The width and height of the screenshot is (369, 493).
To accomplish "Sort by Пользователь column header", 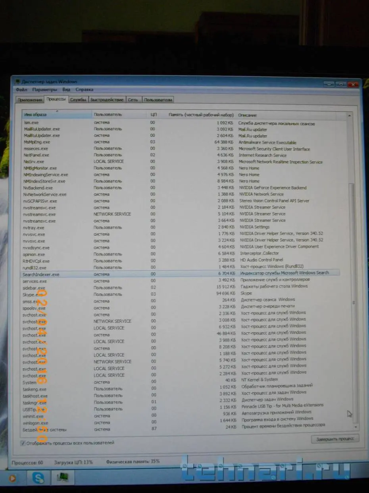I will point(119,115).
